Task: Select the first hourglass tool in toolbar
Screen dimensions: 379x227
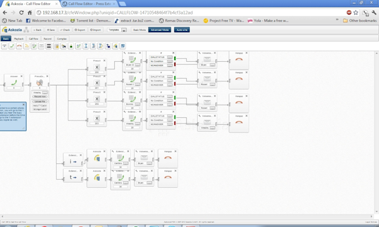Action: [86, 46]
